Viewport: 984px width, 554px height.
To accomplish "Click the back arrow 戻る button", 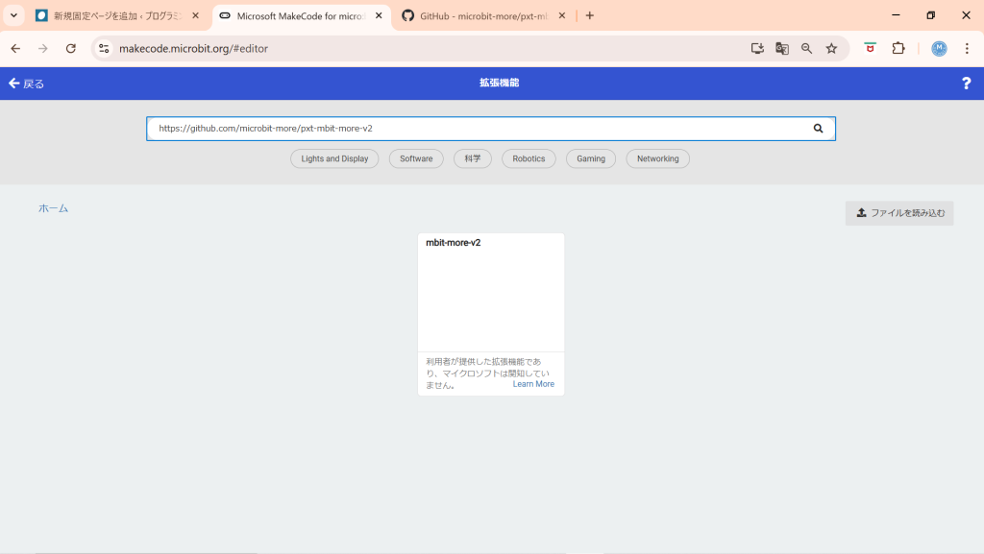I will pyautogui.click(x=26, y=84).
